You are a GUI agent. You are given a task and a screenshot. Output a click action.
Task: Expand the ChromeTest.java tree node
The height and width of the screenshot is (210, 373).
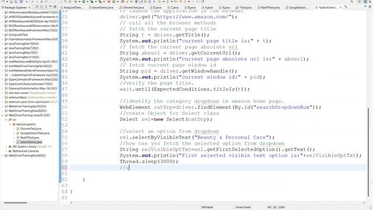[14, 129]
